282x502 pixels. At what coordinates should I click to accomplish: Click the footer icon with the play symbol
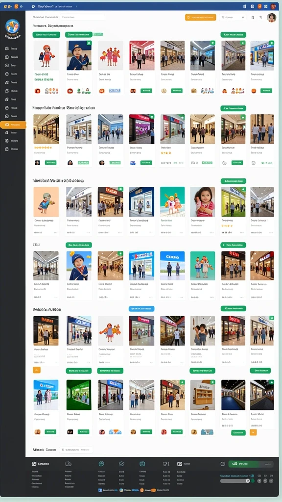pyautogui.click(x=180, y=464)
